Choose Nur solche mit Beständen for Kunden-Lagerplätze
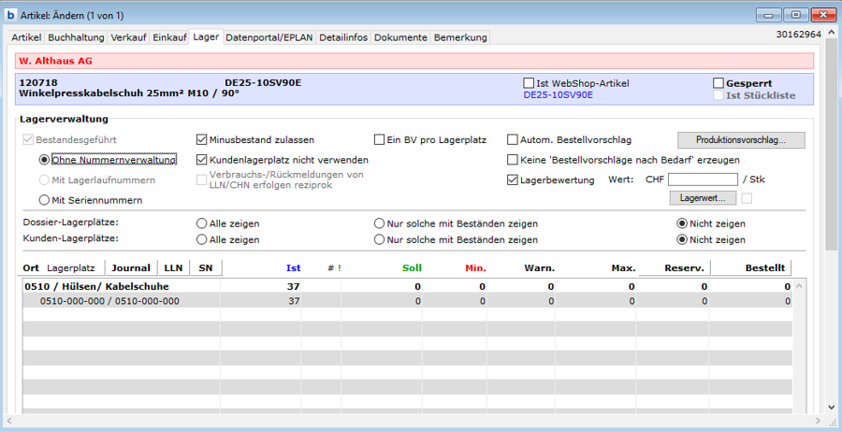 click(x=380, y=240)
